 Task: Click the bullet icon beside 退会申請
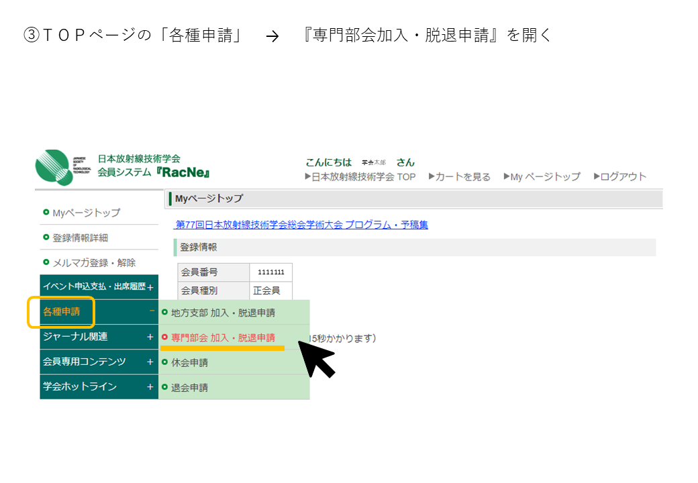click(164, 387)
